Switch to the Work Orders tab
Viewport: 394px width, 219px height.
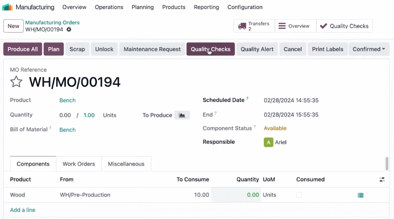pyautogui.click(x=79, y=164)
